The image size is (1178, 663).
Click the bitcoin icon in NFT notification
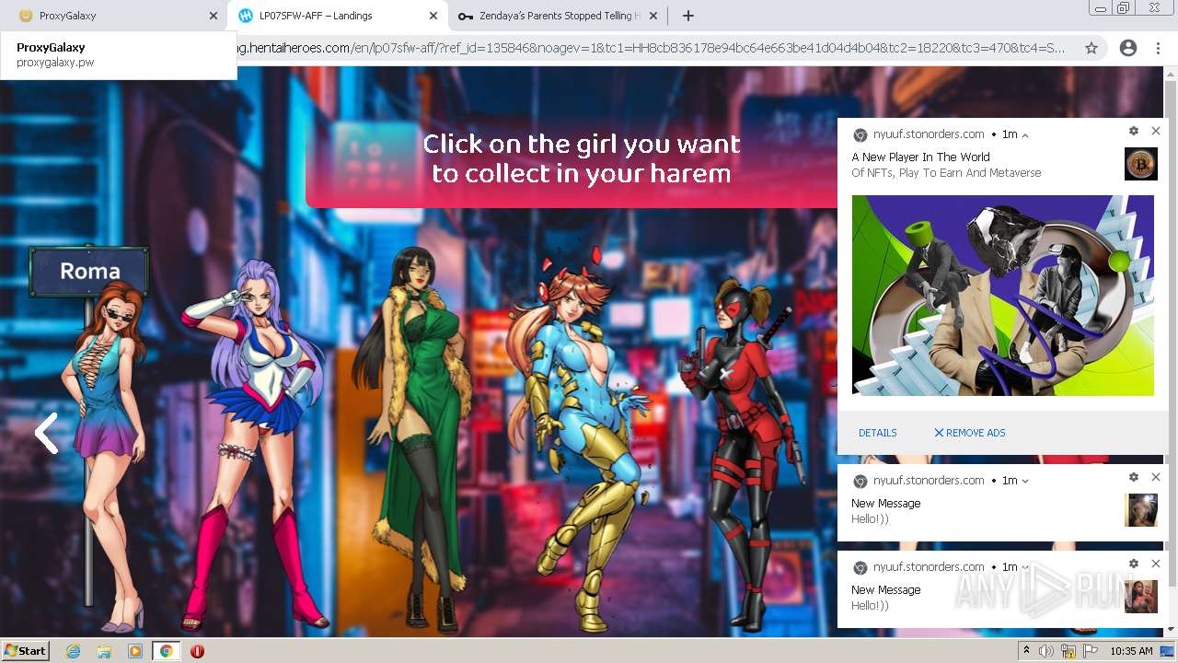(x=1141, y=164)
